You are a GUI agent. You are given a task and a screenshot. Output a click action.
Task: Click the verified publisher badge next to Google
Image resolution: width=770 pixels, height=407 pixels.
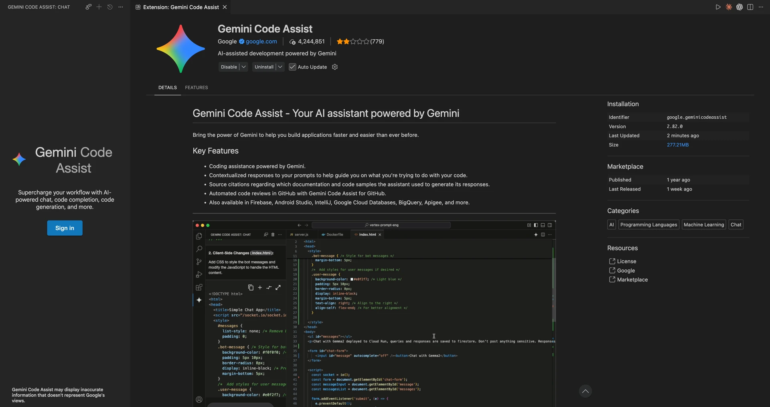241,41
